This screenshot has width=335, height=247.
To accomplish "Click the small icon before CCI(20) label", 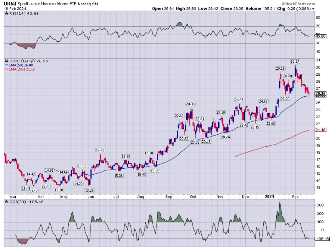I will tap(6, 201).
